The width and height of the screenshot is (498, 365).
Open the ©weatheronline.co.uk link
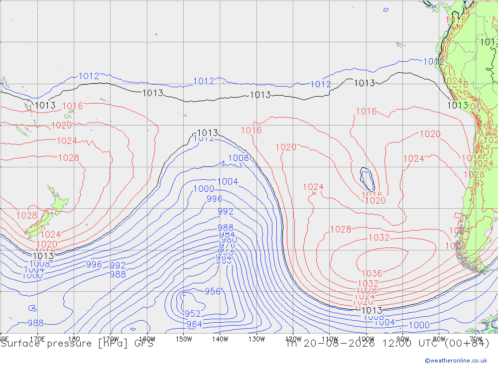pos(456,361)
